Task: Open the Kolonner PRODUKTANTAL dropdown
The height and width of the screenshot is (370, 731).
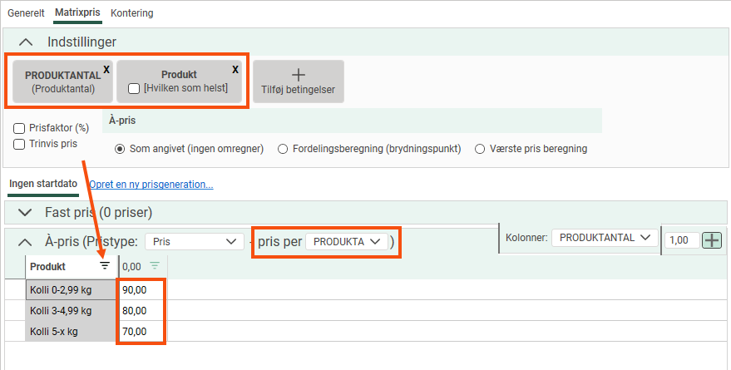Action: click(x=603, y=238)
